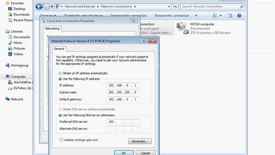Screen dimensions: 275x155
Task: Refresh the Network Connections view
Action: (175, 7)
